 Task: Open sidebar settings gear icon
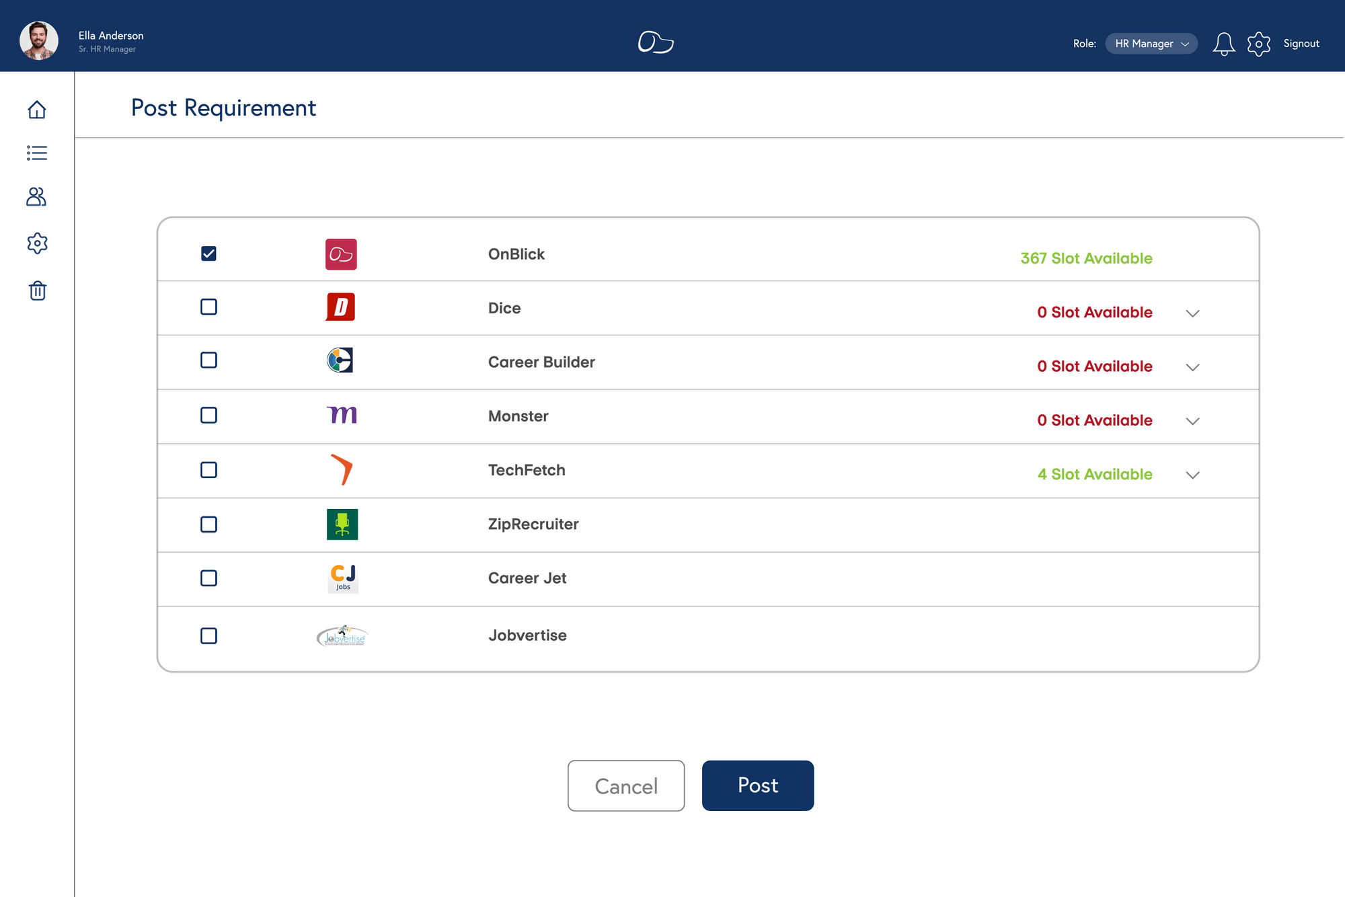37,243
